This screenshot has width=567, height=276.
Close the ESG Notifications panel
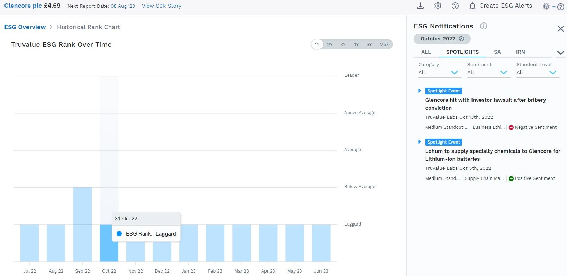(x=560, y=29)
